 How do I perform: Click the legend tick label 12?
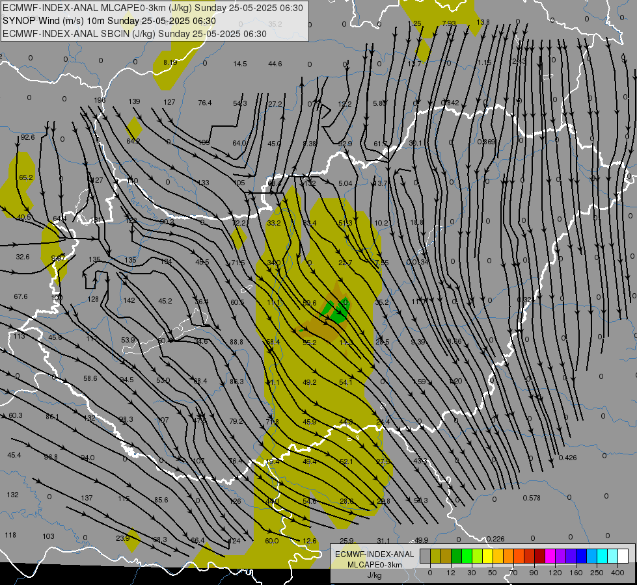coord(450,573)
